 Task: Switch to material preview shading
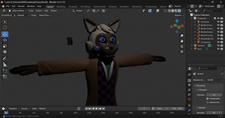pyautogui.click(x=176, y=11)
